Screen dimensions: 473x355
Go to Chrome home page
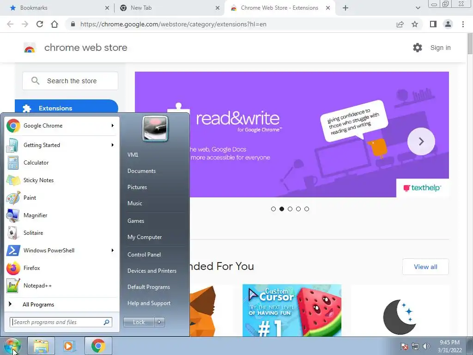point(55,24)
